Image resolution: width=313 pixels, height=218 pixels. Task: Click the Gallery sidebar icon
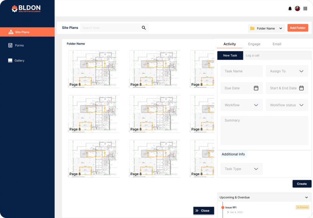pyautogui.click(x=10, y=61)
